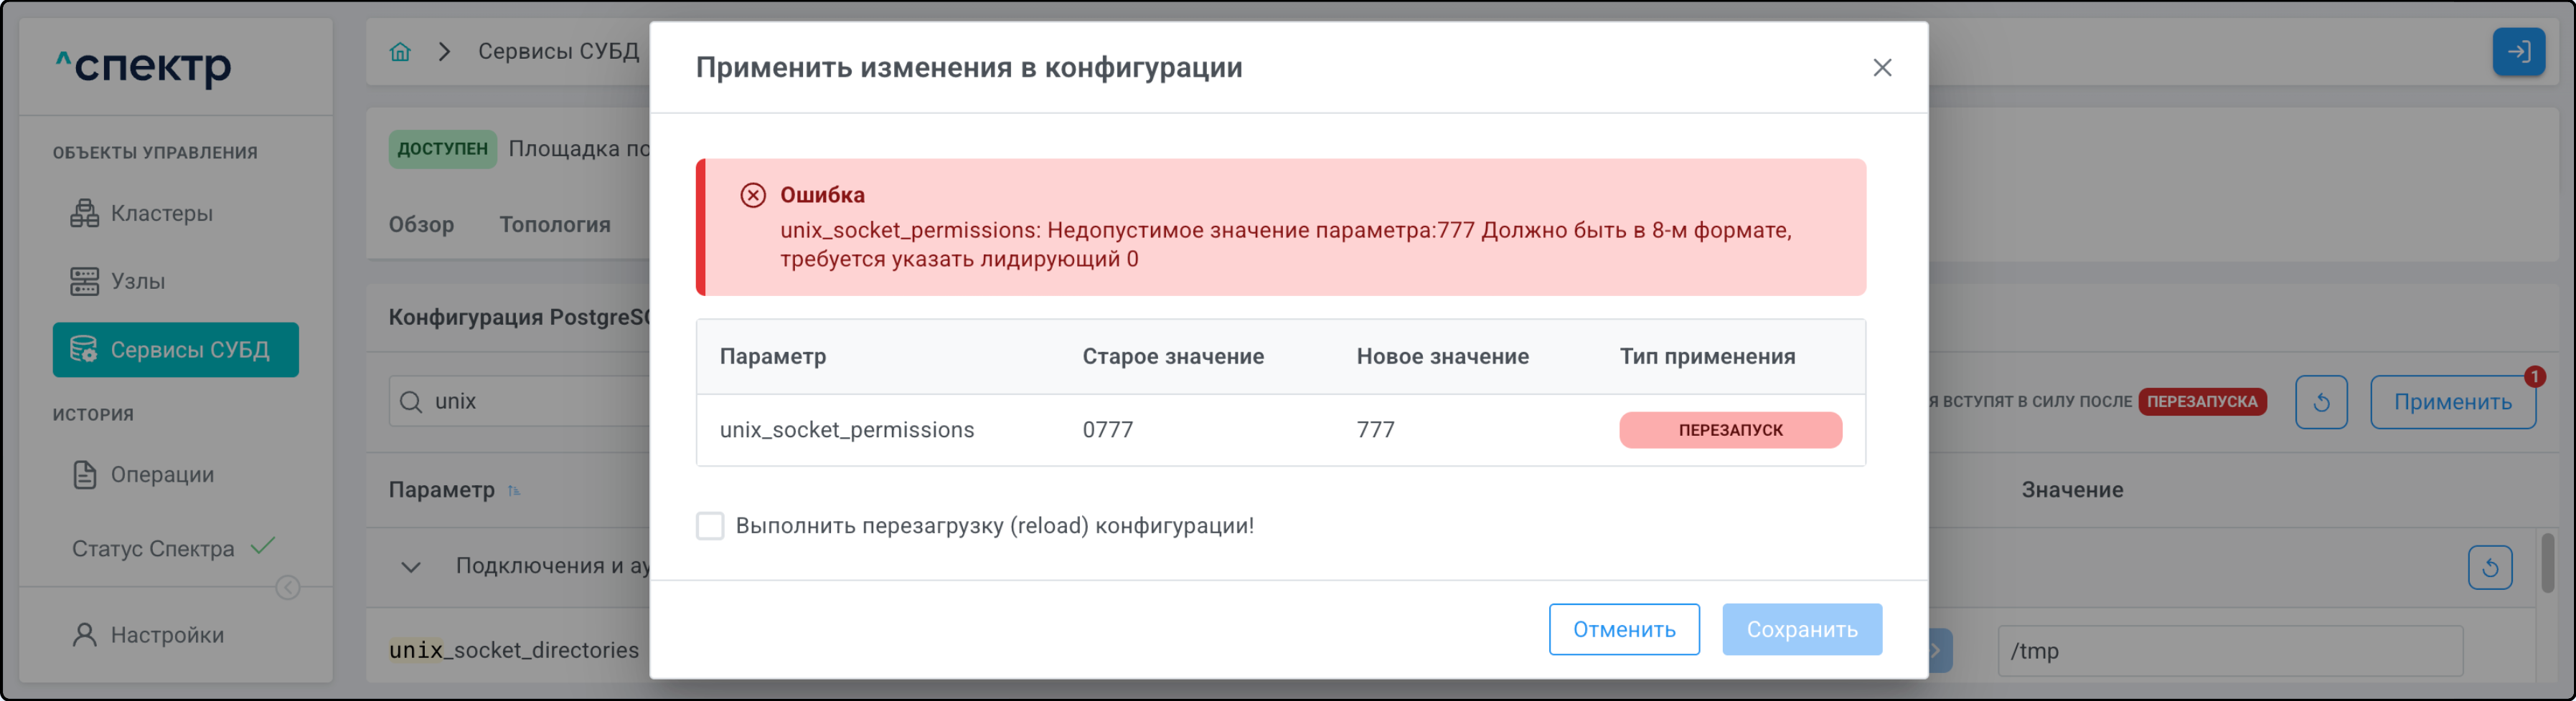Viewport: 2576px width, 701px height.
Task: Click the logout icon in top-right corner
Action: (2517, 52)
